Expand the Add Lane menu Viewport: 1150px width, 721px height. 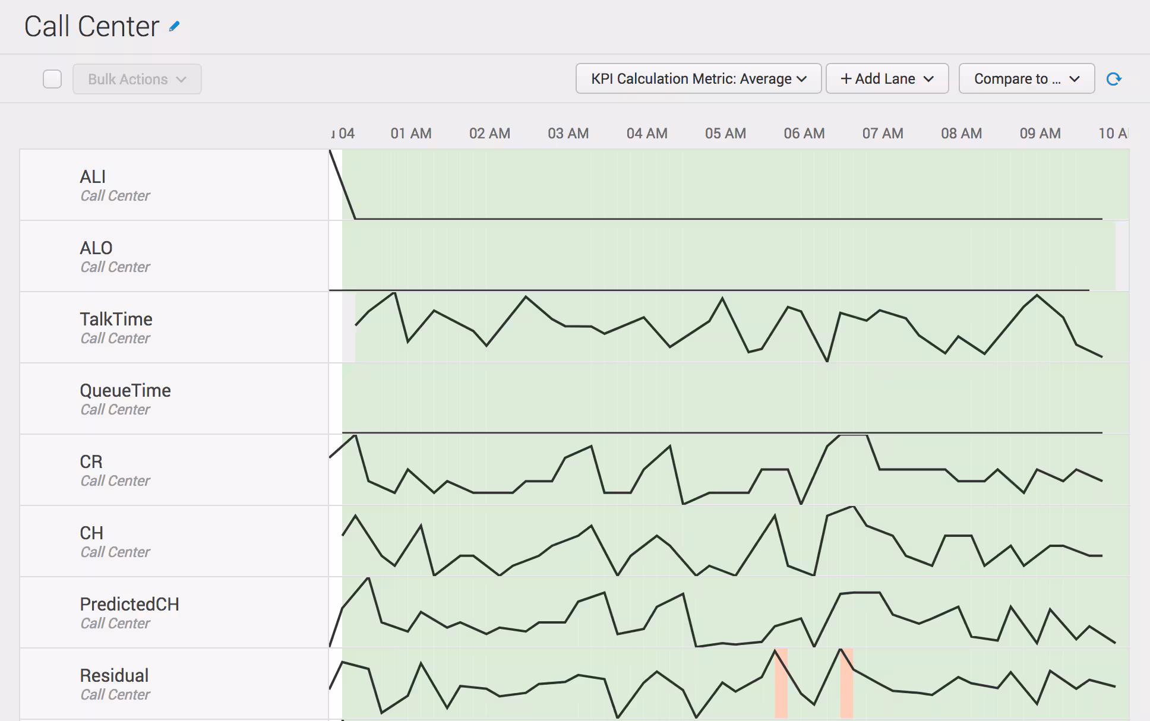tap(887, 79)
